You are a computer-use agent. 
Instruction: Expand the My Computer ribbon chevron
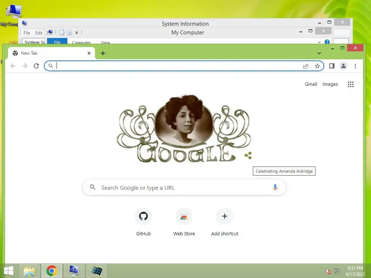coord(319,42)
